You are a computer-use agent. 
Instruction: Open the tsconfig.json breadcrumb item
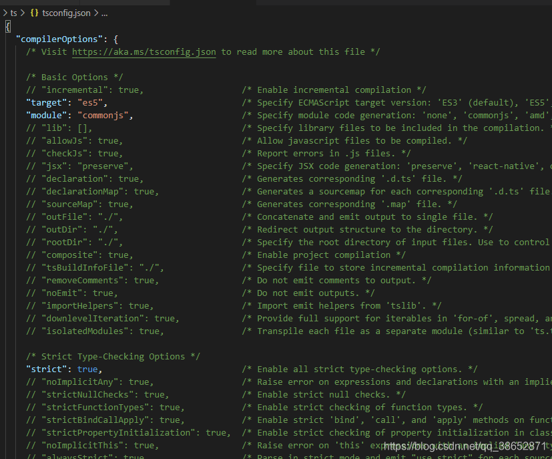[x=66, y=13]
